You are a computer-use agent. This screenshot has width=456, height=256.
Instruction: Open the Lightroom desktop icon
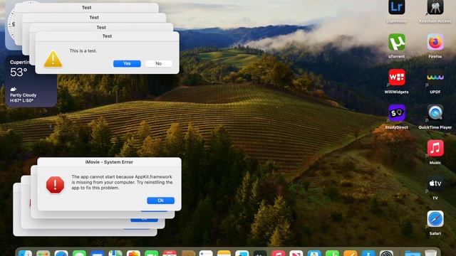[396, 7]
